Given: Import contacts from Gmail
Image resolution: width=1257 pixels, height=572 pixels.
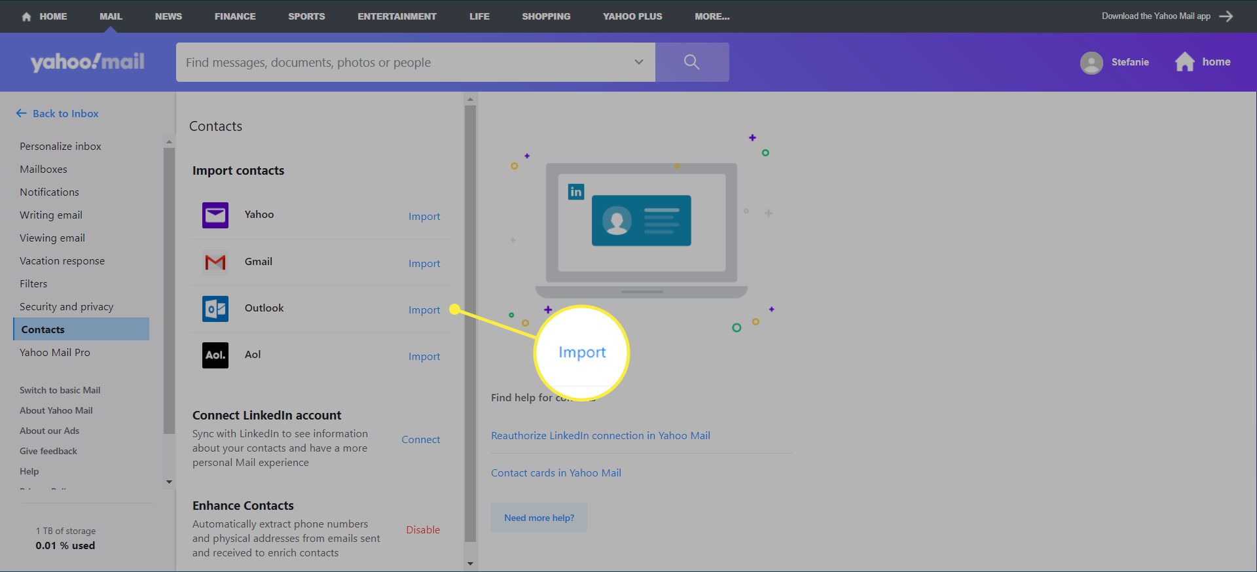Looking at the screenshot, I should (x=424, y=264).
